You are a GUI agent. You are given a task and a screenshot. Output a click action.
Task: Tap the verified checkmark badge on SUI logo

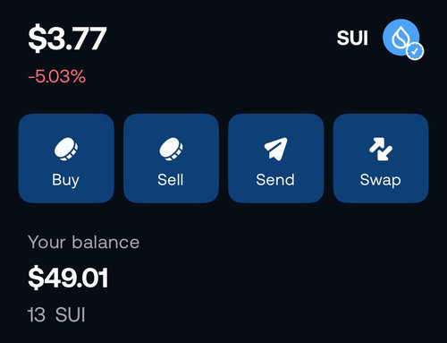pos(415,51)
